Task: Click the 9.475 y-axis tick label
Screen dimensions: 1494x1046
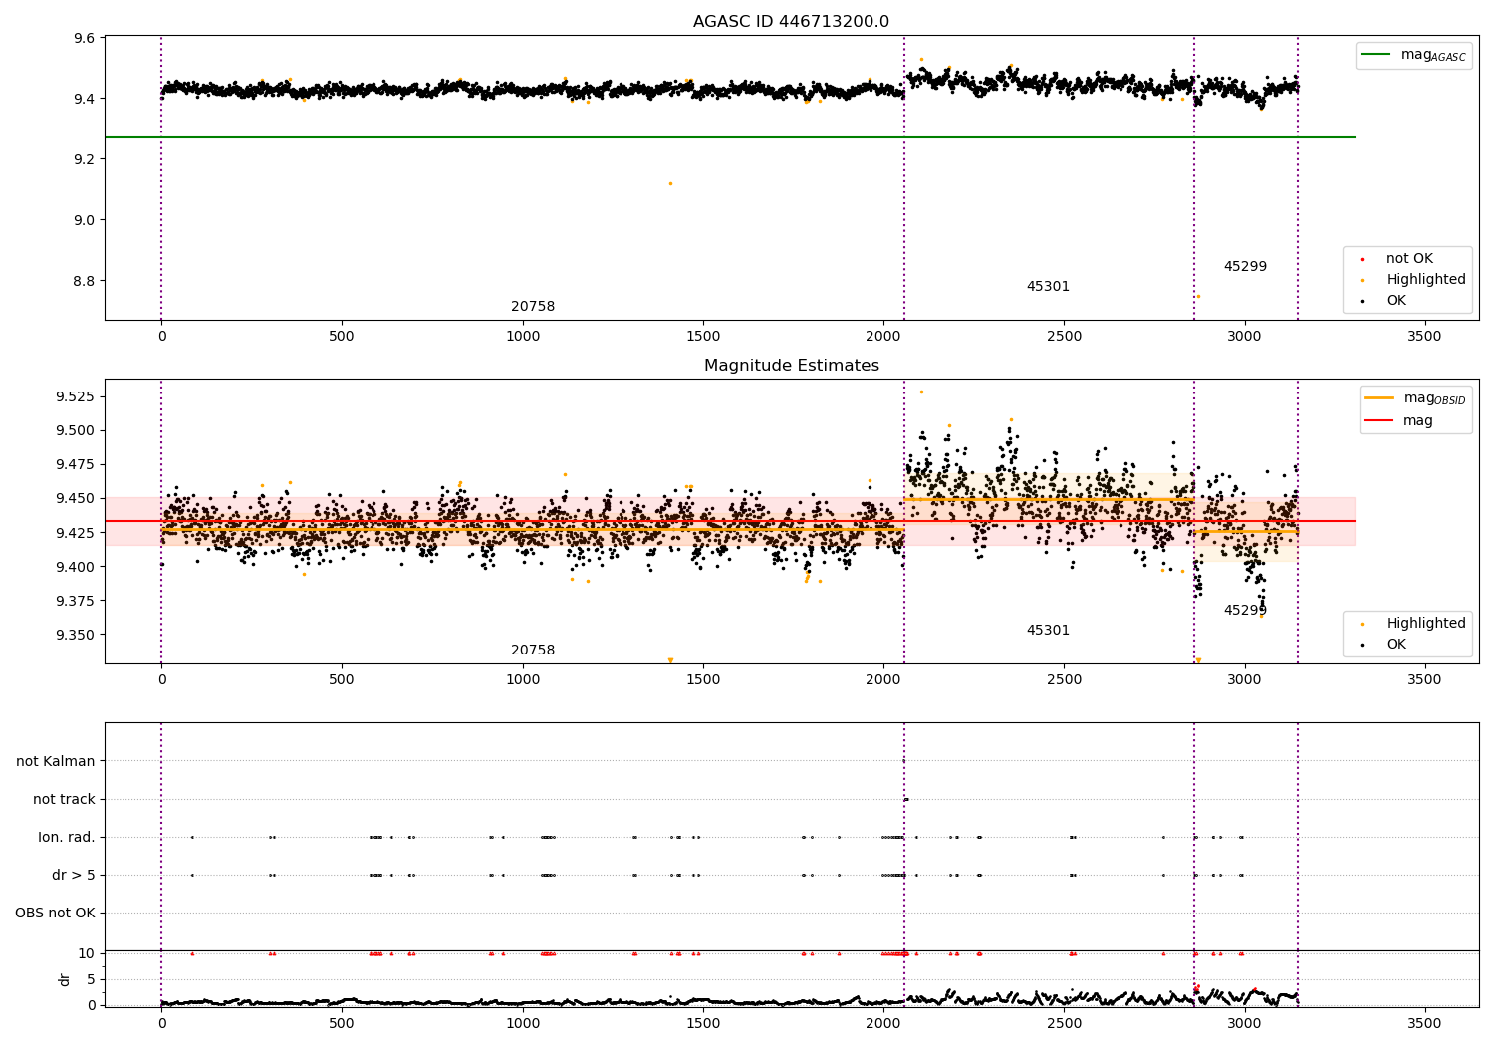Action: [76, 464]
